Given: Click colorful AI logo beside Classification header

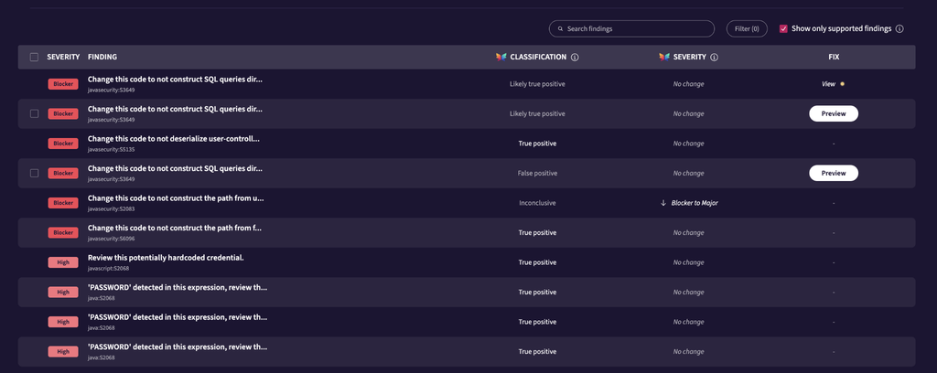Looking at the screenshot, I should coord(501,58).
